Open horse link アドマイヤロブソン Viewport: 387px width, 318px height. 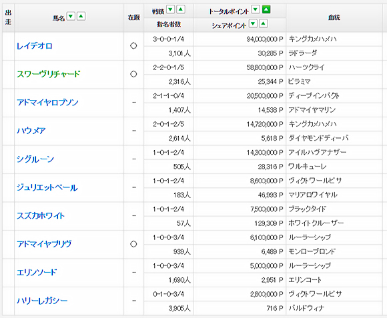[47, 103]
